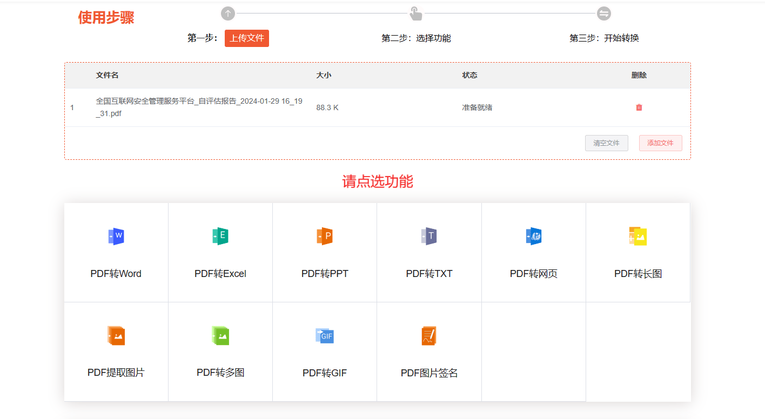The height and width of the screenshot is (419, 765).
Task: Click the step-three conversion progress icon
Action: point(604,13)
